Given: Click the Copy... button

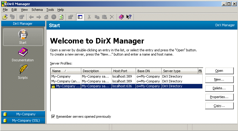Looking at the screenshot, I should pos(219,106).
